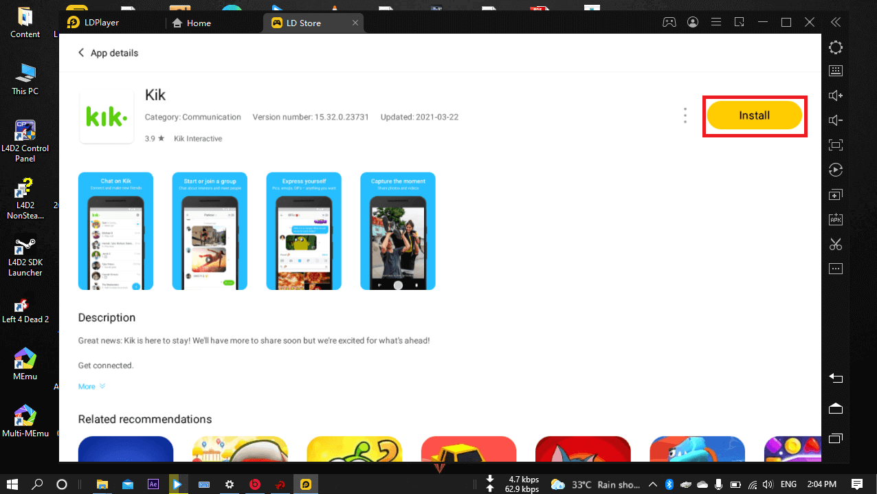Click the Description heading

pyautogui.click(x=107, y=318)
